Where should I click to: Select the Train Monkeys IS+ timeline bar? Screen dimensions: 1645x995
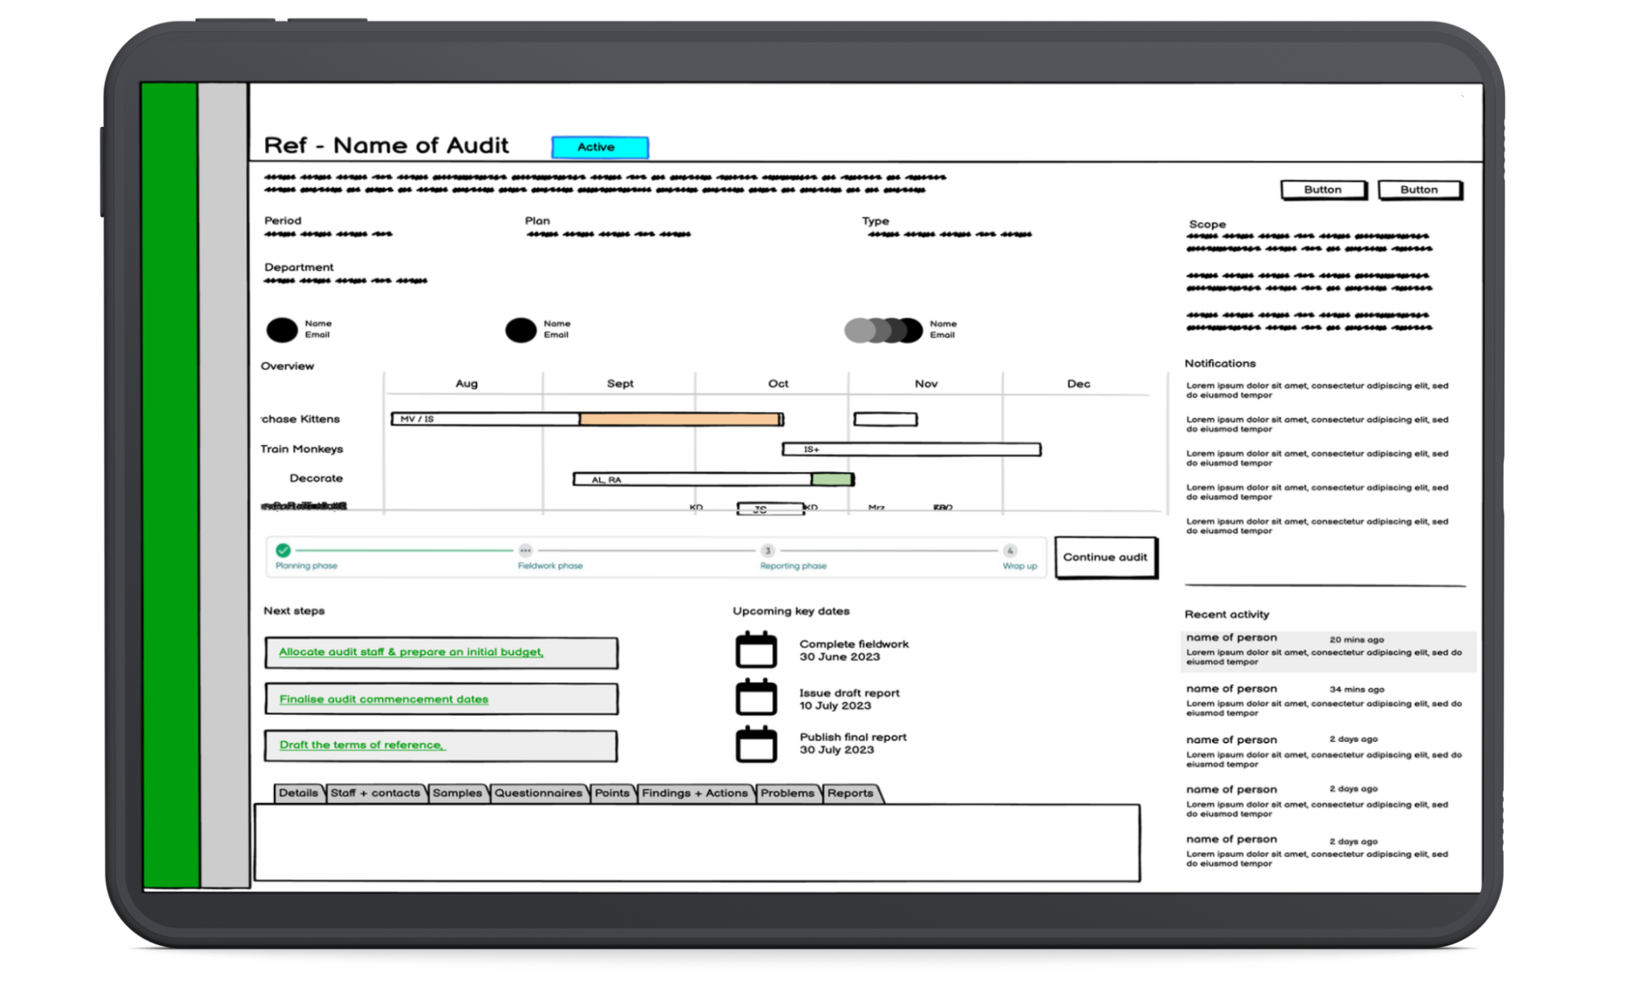coord(912,450)
